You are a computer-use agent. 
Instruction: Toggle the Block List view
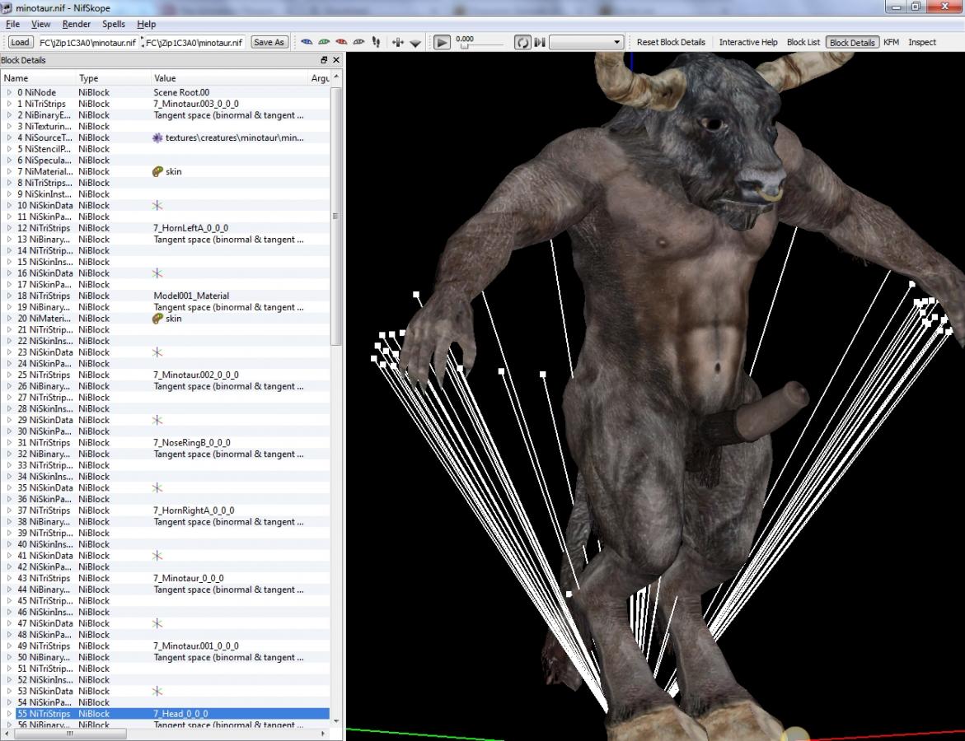click(x=803, y=43)
